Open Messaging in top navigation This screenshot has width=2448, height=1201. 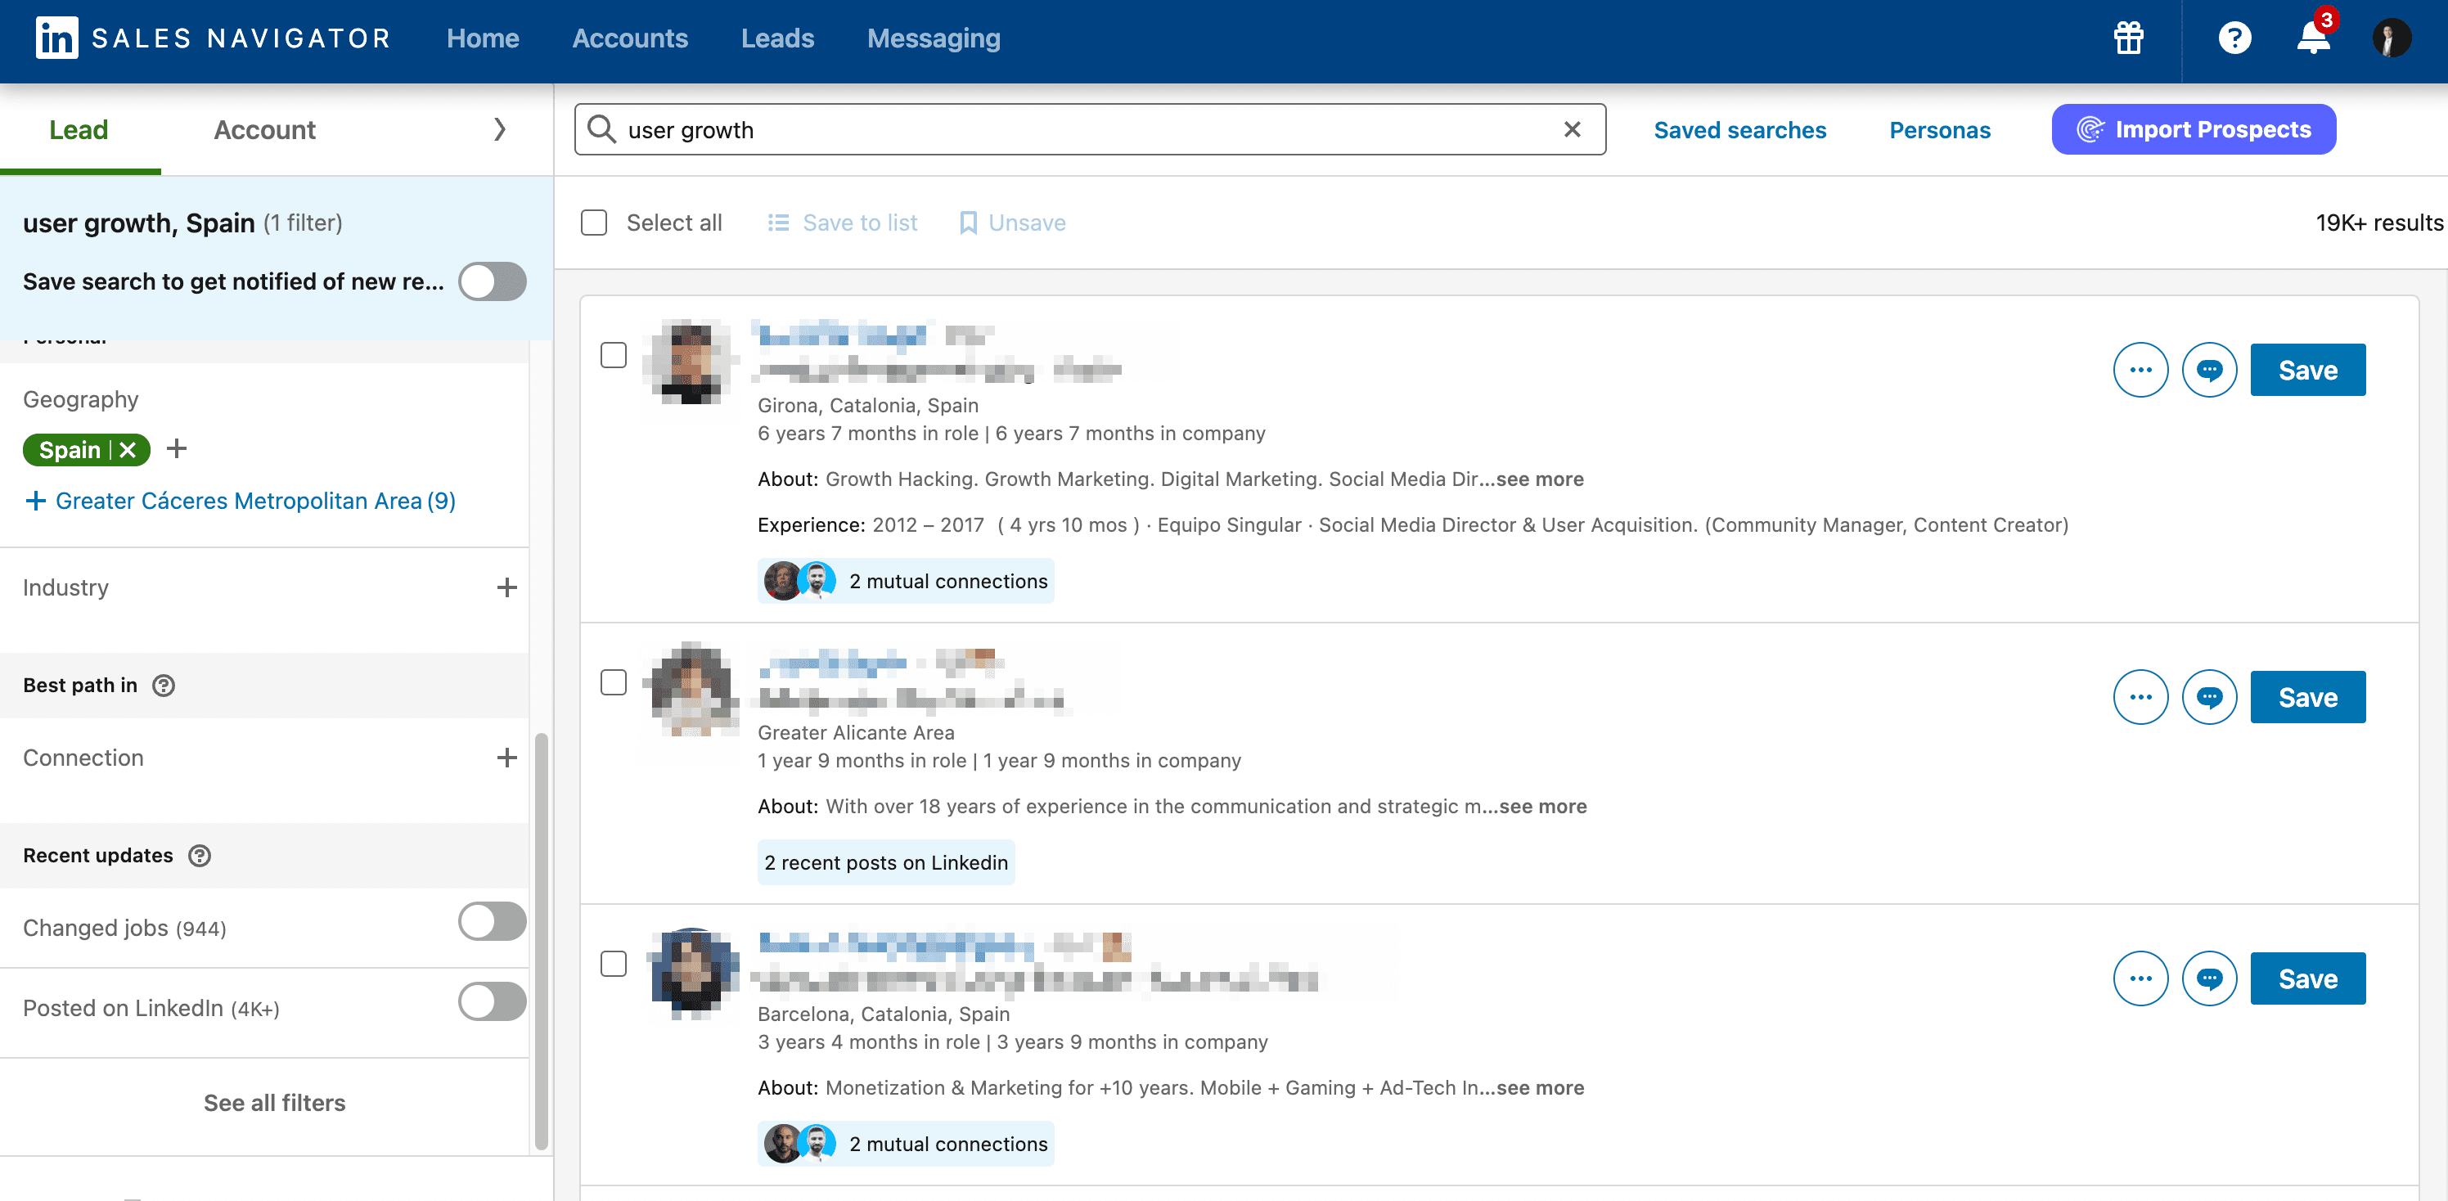coord(934,38)
